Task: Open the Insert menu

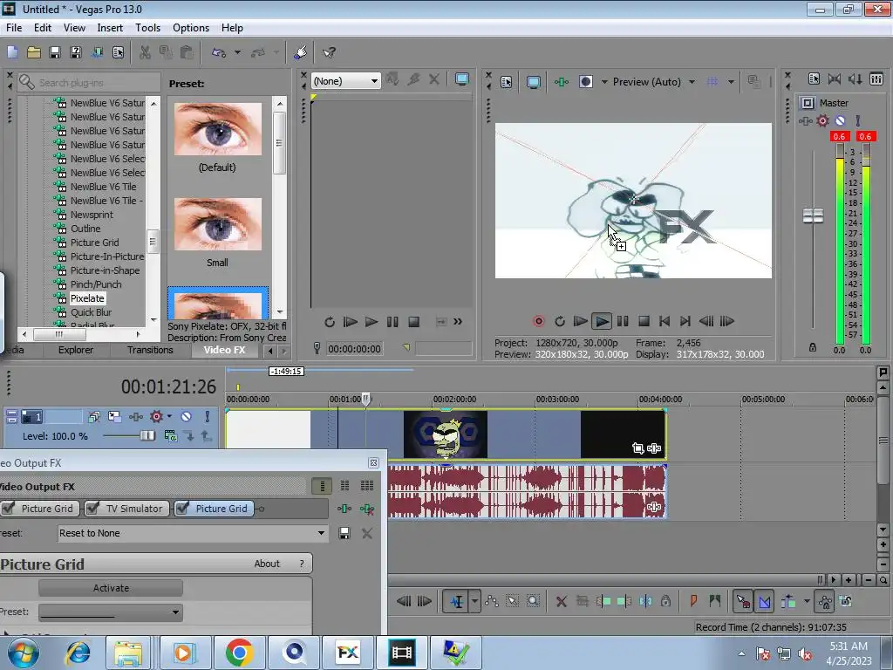Action: tap(110, 27)
